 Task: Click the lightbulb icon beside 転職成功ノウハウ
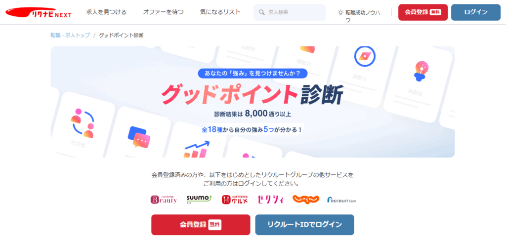(x=340, y=12)
